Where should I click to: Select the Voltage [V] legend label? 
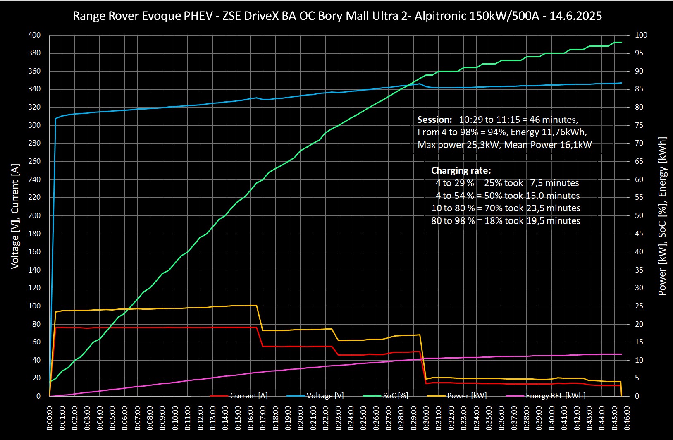coord(325,396)
